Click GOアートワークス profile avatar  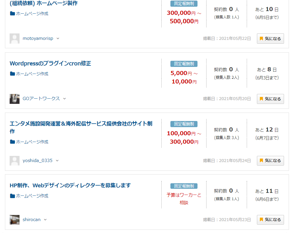tap(15, 99)
